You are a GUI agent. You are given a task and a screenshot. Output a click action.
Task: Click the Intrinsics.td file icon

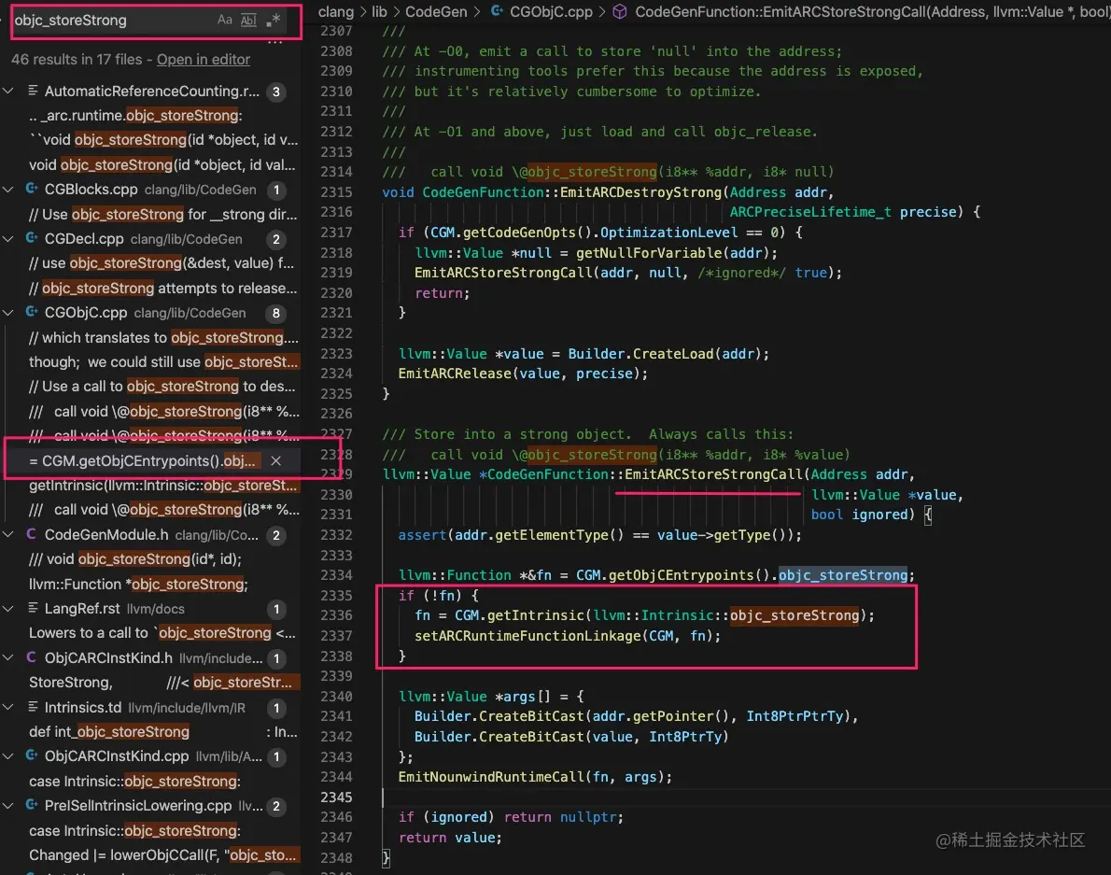tap(32, 707)
